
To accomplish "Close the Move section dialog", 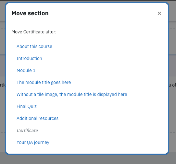I will tap(159, 13).
